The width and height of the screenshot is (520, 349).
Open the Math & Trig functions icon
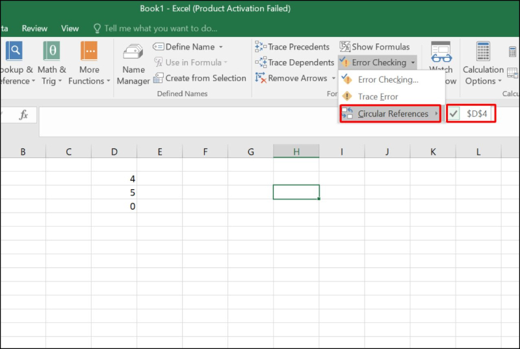coord(51,51)
